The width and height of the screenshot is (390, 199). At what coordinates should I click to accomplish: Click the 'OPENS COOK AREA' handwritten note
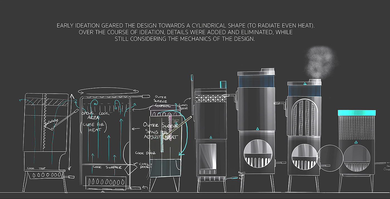click(96, 116)
